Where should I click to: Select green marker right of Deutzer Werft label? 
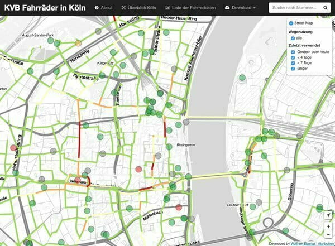coord(252,207)
